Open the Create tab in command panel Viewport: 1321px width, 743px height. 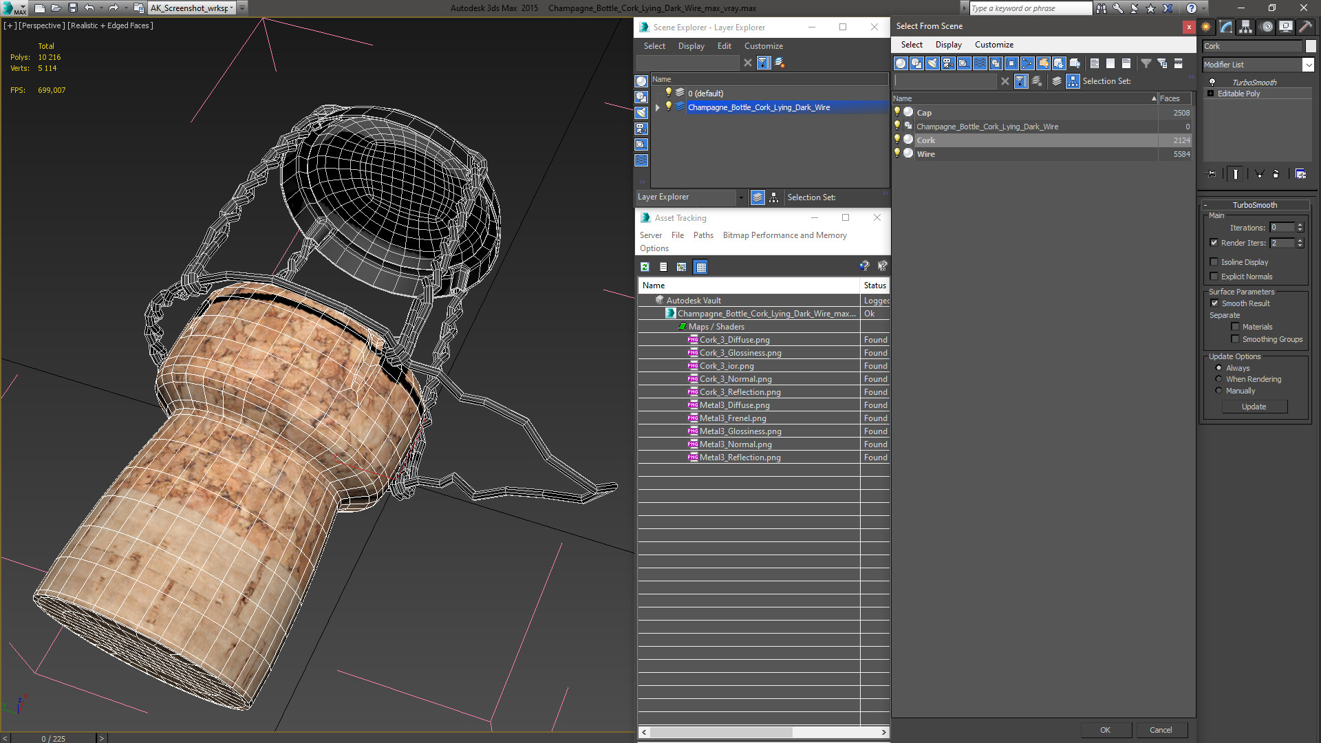pyautogui.click(x=1206, y=27)
